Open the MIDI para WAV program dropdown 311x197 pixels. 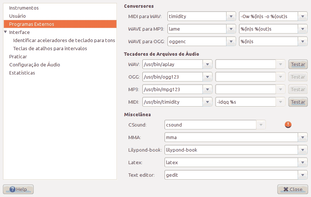point(231,16)
